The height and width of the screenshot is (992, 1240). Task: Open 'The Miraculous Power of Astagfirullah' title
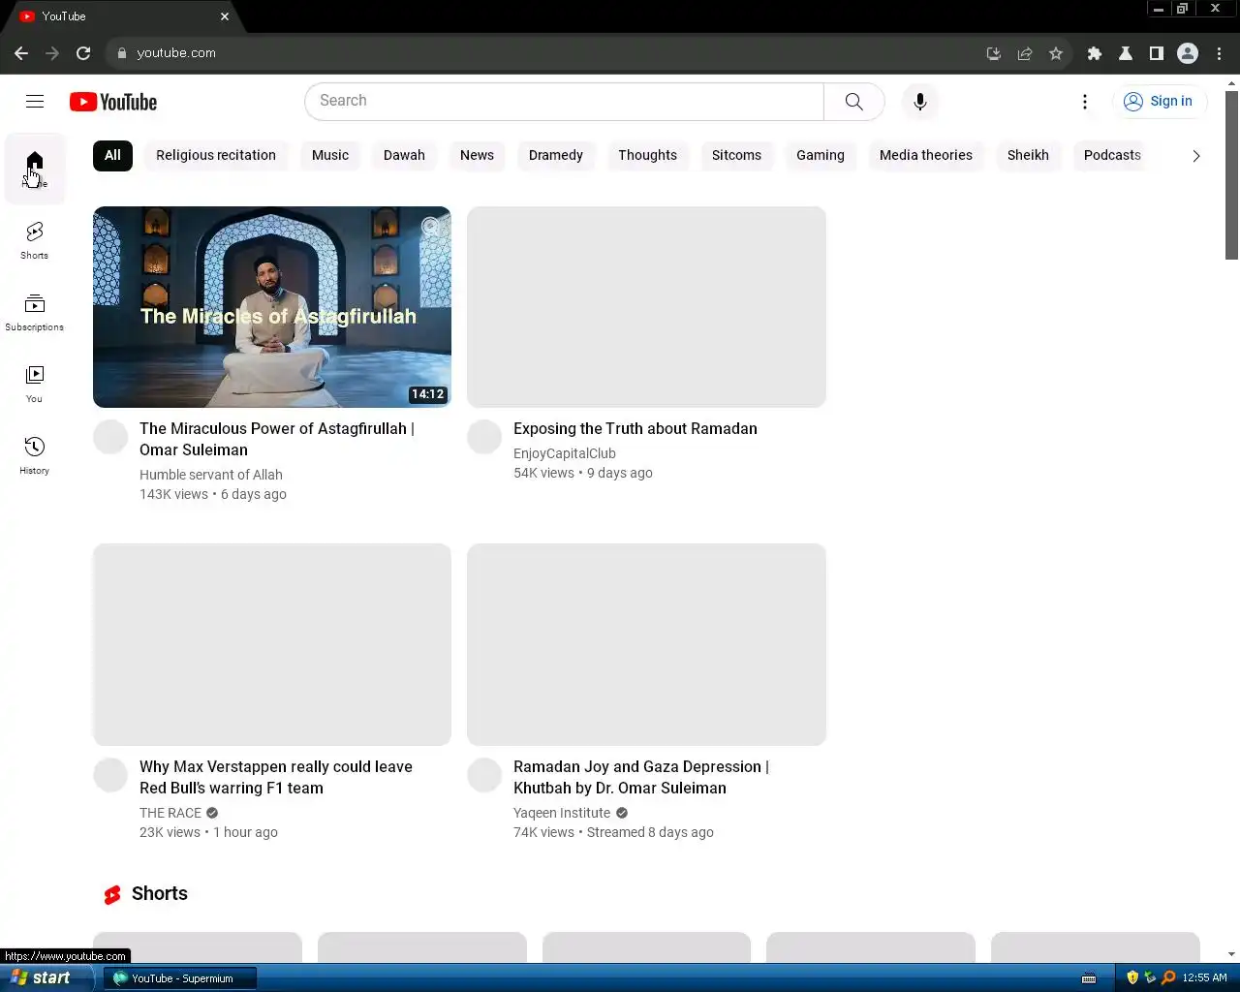click(277, 439)
